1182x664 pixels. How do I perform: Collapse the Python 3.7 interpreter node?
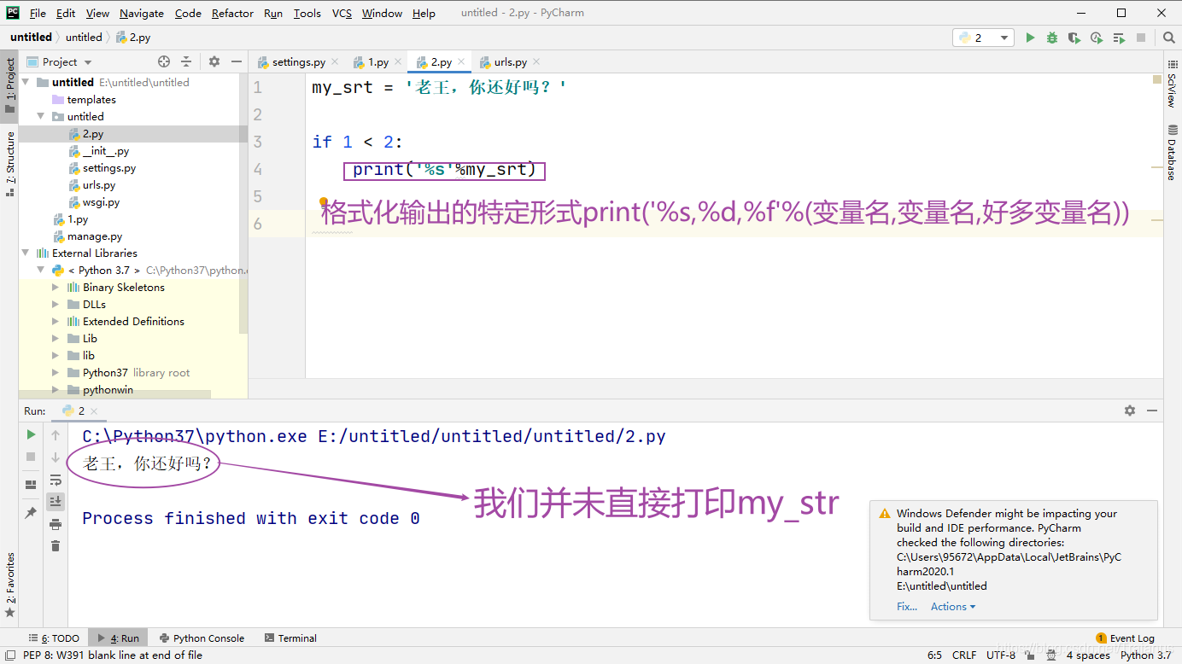tap(40, 271)
